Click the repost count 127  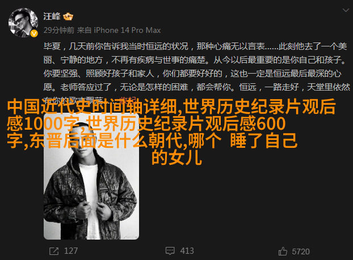[71, 251]
